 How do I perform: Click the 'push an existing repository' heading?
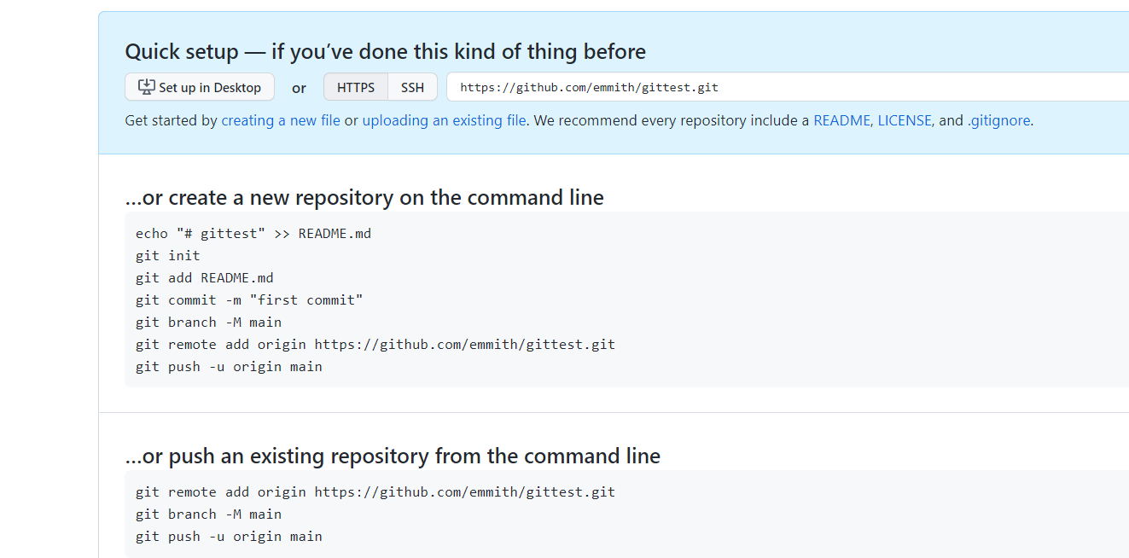coord(393,456)
